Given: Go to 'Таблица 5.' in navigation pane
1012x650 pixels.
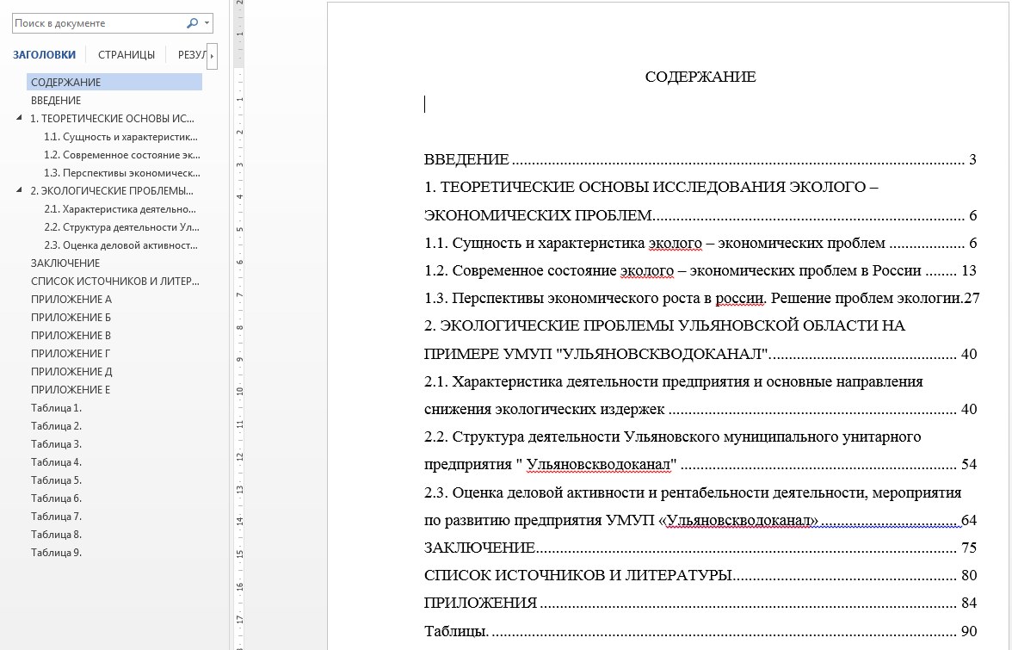Looking at the screenshot, I should click(56, 480).
